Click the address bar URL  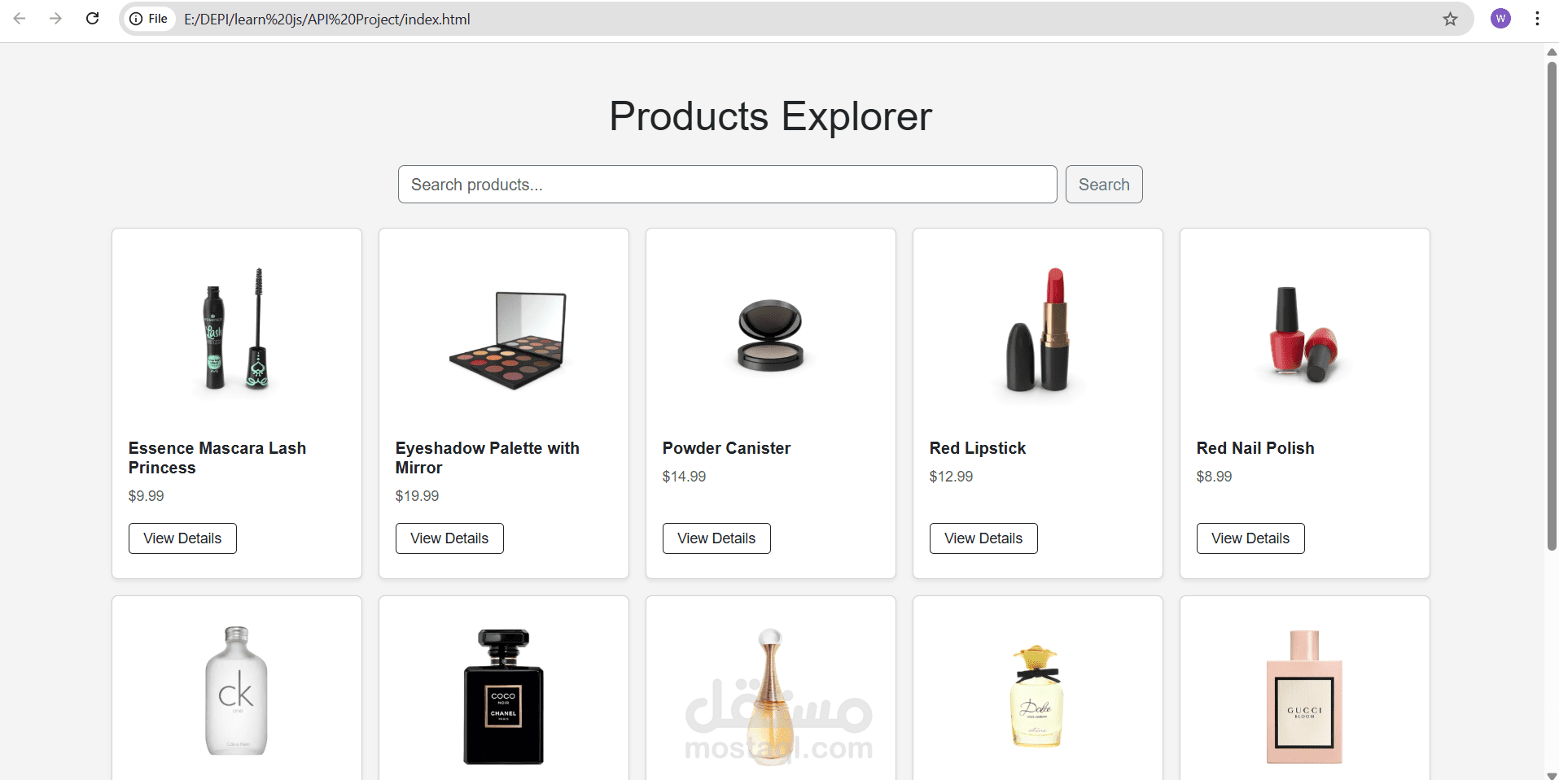point(327,19)
